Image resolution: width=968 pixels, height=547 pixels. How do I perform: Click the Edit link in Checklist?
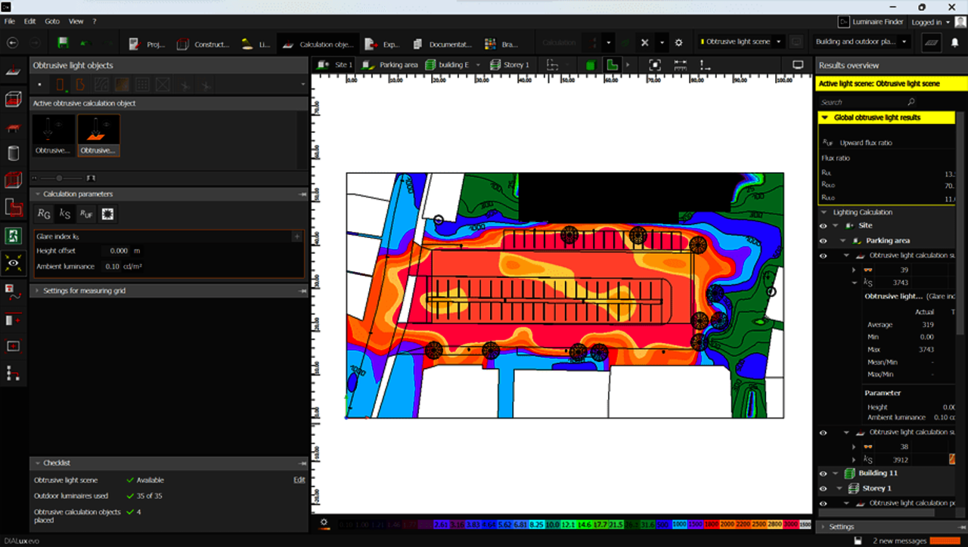tap(299, 480)
